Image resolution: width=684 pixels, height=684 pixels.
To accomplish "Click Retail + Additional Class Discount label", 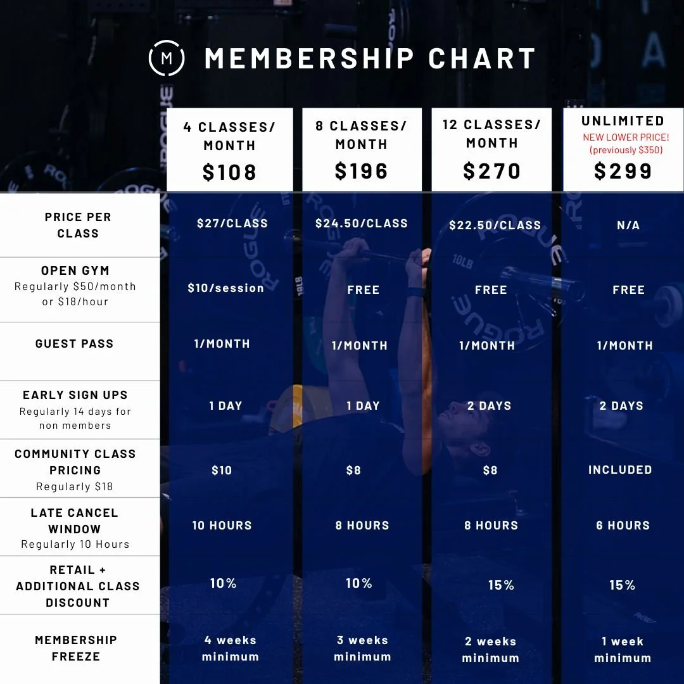I will [x=78, y=586].
